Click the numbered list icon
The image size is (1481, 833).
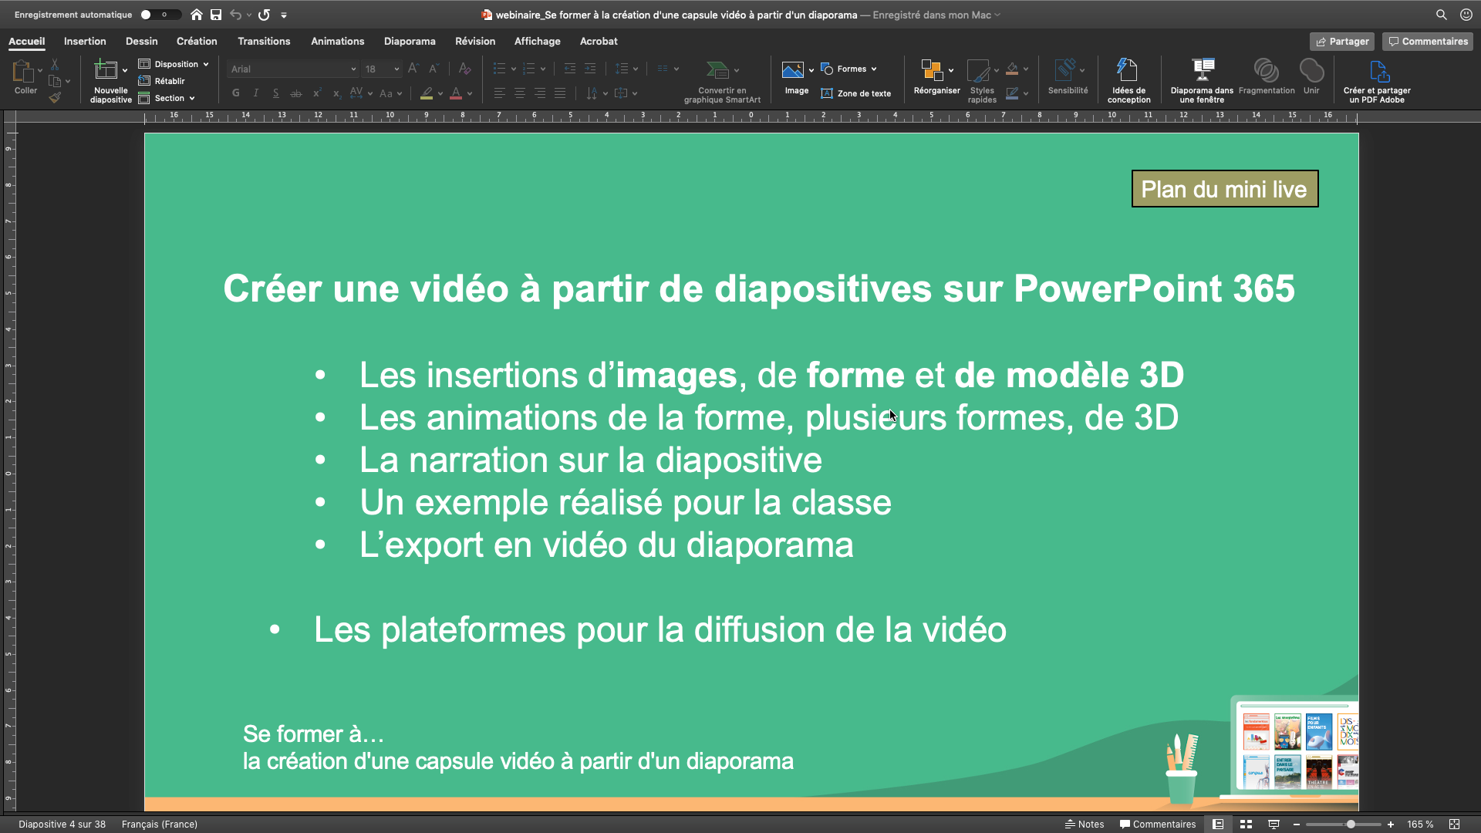click(529, 69)
